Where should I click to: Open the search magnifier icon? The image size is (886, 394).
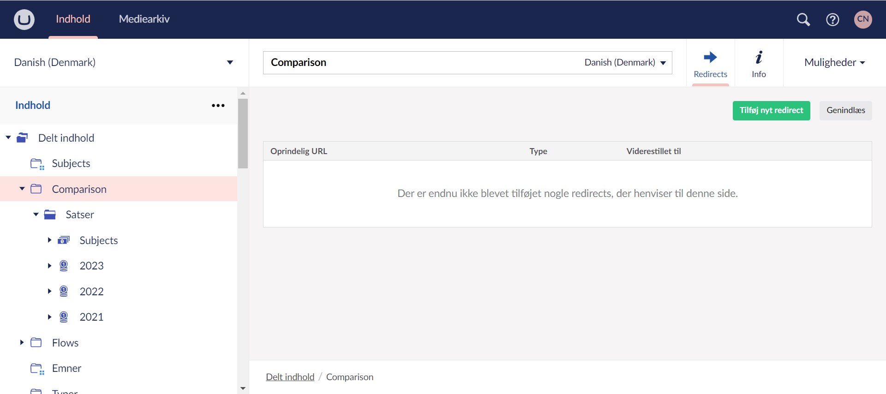point(803,19)
